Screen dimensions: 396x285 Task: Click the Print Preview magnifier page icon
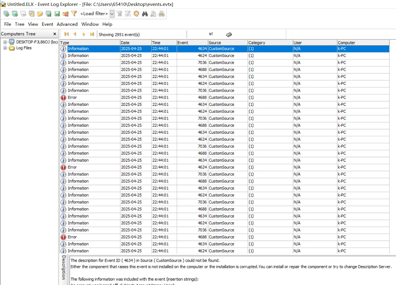(153, 14)
